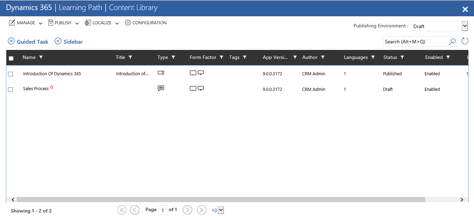This screenshot has width=474, height=216.
Task: Click guided task type icon for Sales Process
Action: click(161, 88)
